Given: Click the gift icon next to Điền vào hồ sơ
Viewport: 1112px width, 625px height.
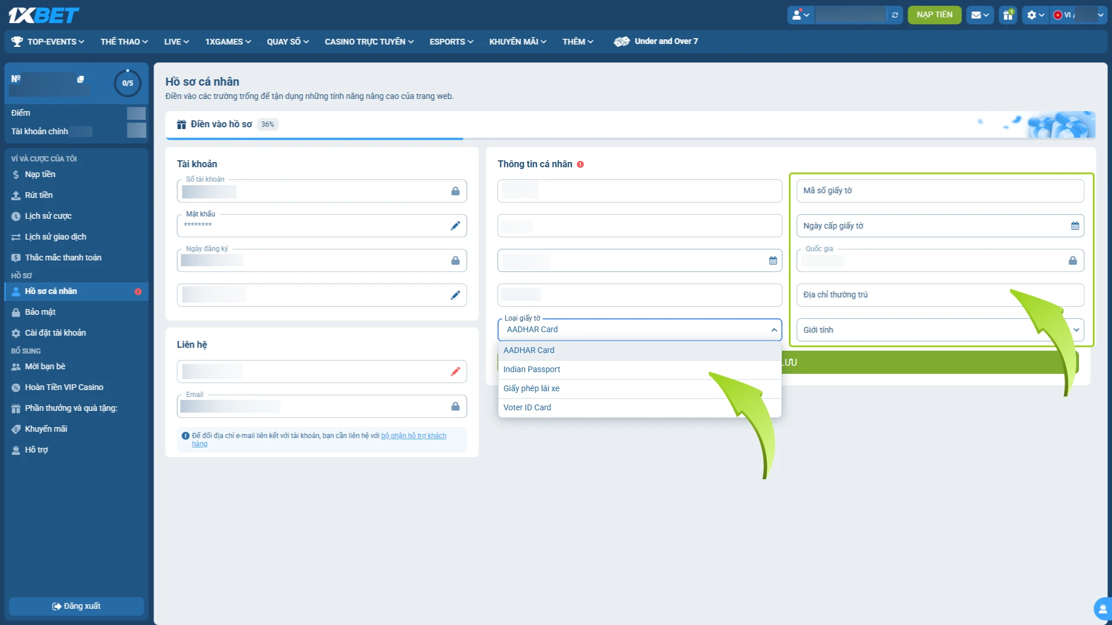Looking at the screenshot, I should click(181, 124).
